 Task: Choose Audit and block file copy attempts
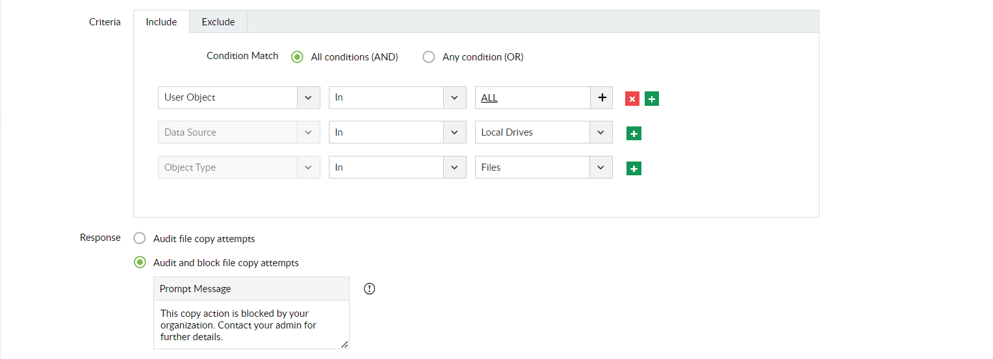click(x=140, y=263)
